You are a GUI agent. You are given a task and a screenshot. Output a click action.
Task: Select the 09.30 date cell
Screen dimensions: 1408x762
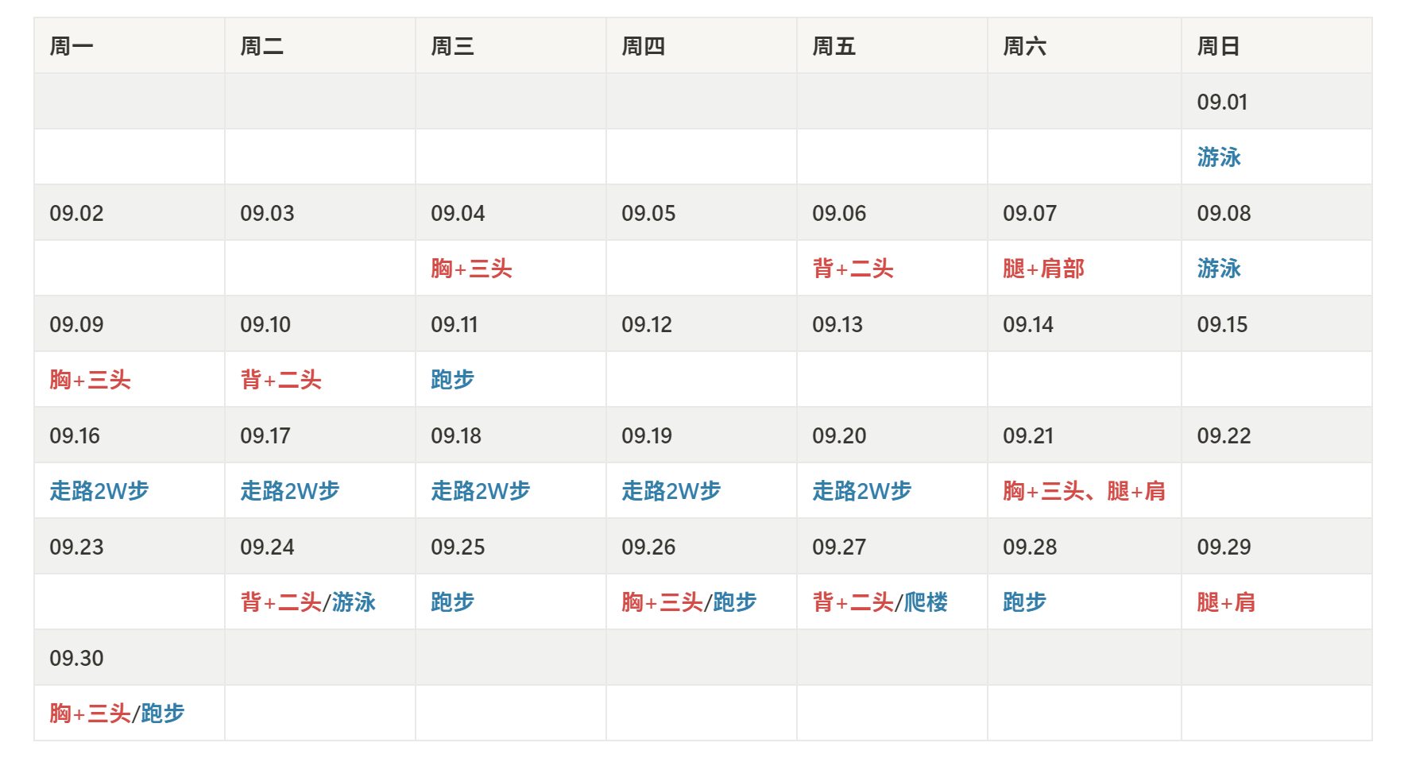[130, 658]
